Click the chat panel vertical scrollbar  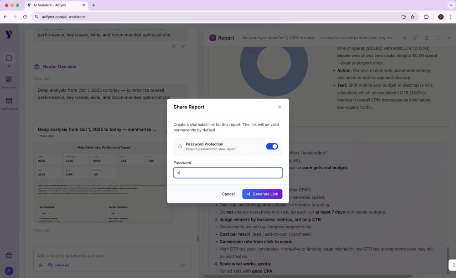(198, 238)
